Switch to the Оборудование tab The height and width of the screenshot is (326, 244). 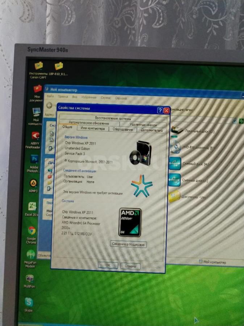[122, 129]
